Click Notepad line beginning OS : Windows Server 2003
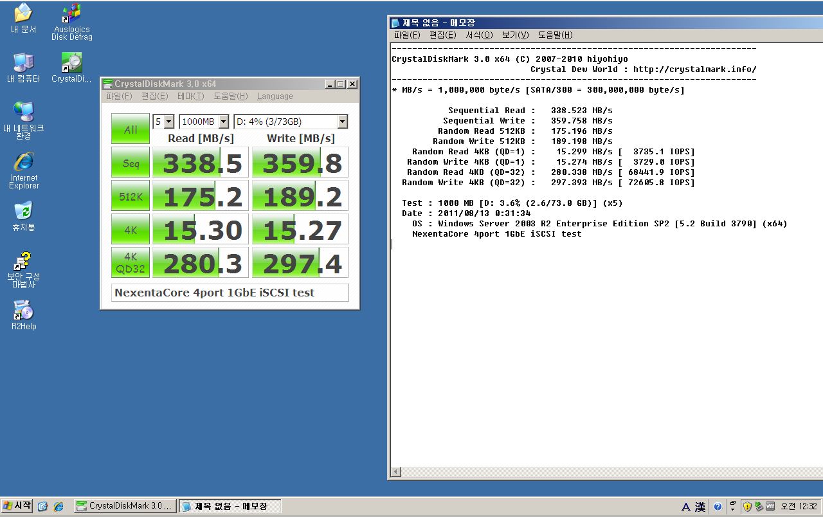 point(600,224)
